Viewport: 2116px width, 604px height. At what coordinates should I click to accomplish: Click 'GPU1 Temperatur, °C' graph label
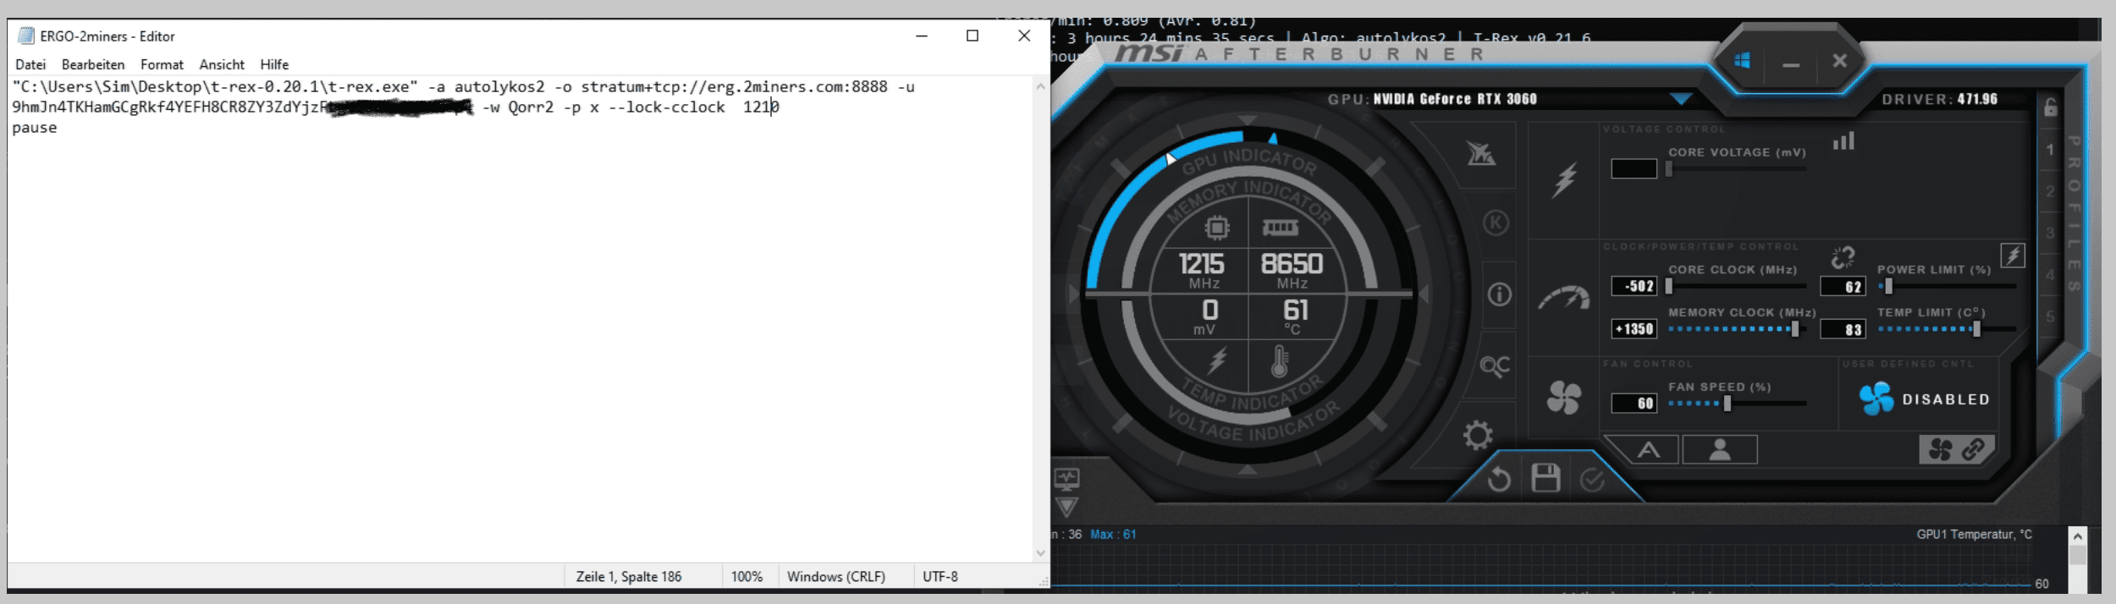tap(1974, 534)
